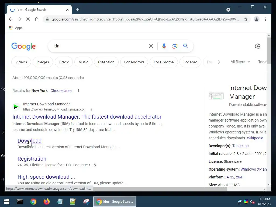The height and width of the screenshot is (207, 276).
Task: Select the For Android filter chip
Action: 134,62
